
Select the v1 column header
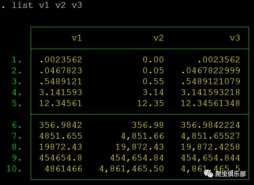[x=77, y=38]
